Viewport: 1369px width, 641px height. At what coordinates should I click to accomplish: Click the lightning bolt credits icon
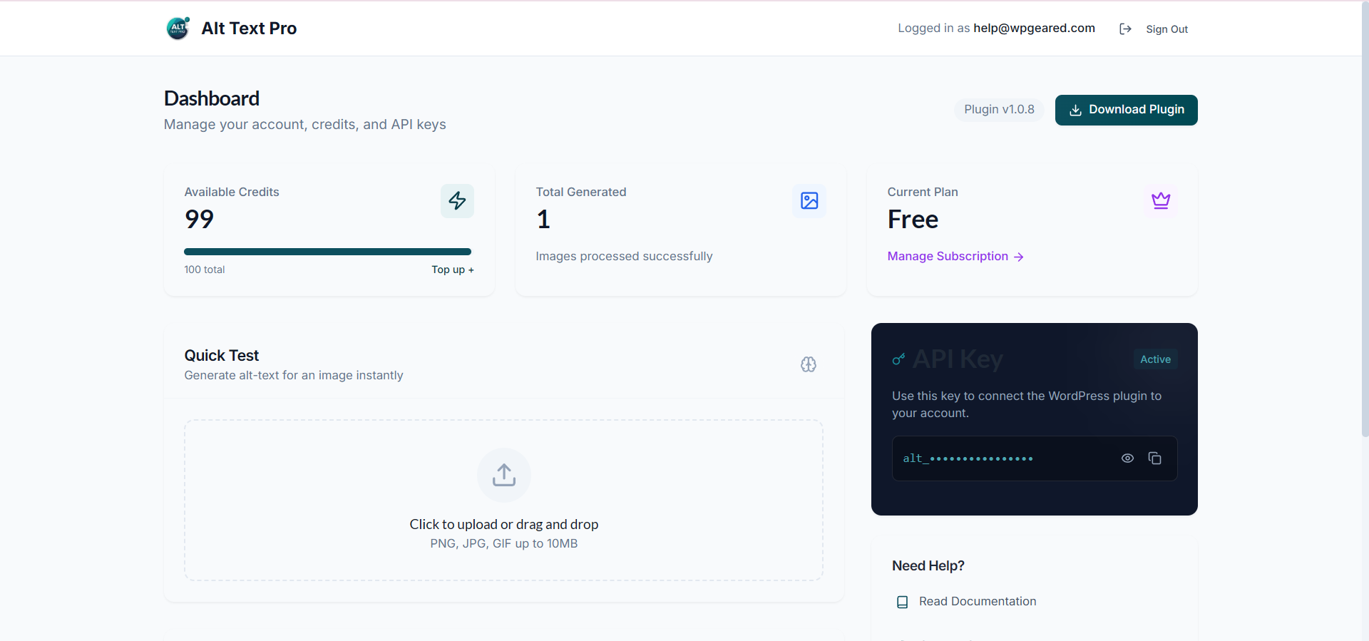pyautogui.click(x=457, y=200)
